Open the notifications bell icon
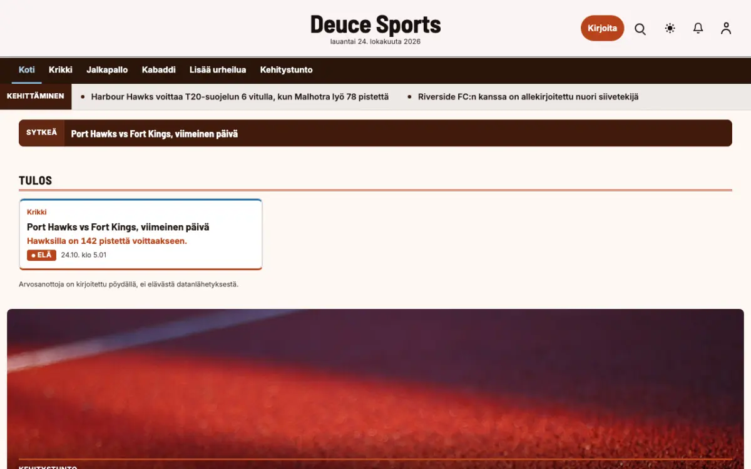 (698, 28)
